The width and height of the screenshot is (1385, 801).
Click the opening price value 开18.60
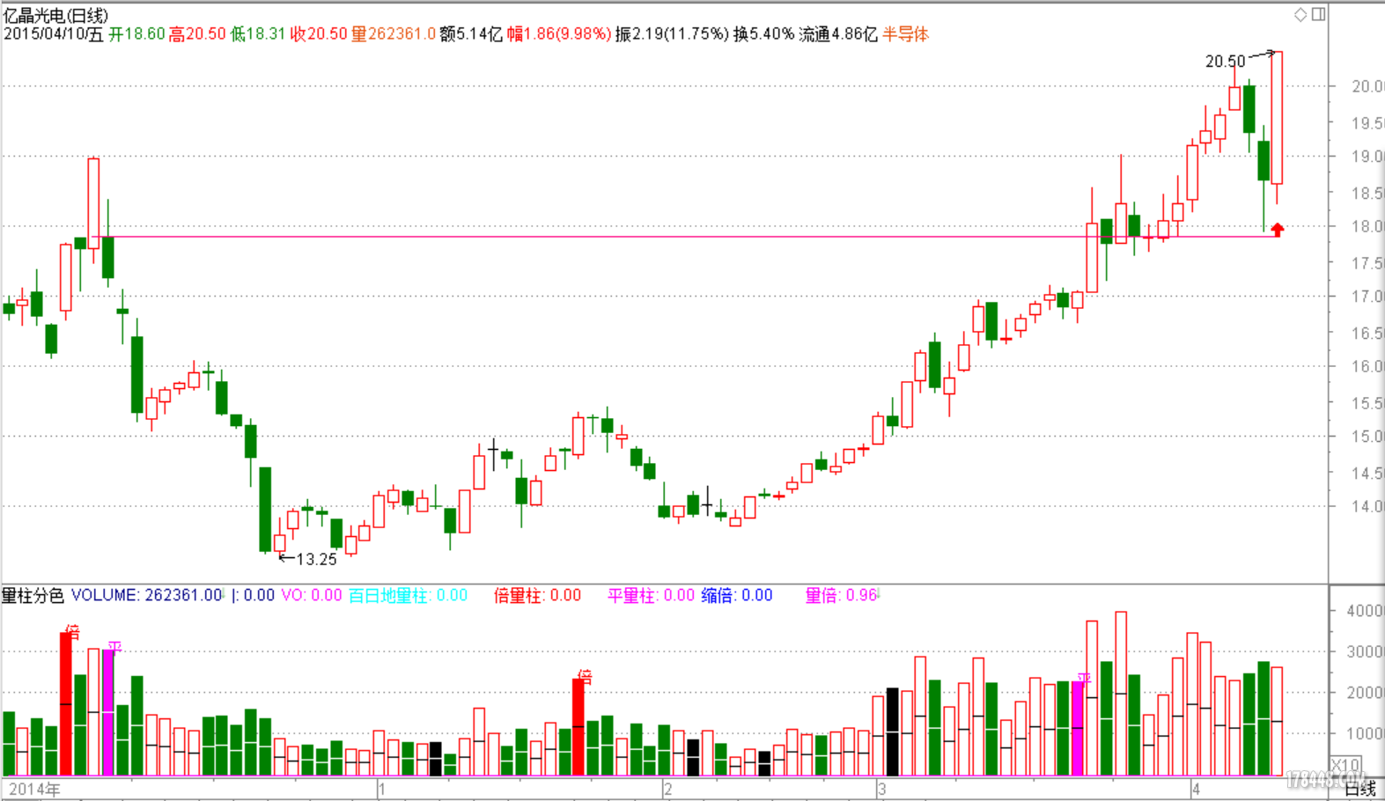136,34
